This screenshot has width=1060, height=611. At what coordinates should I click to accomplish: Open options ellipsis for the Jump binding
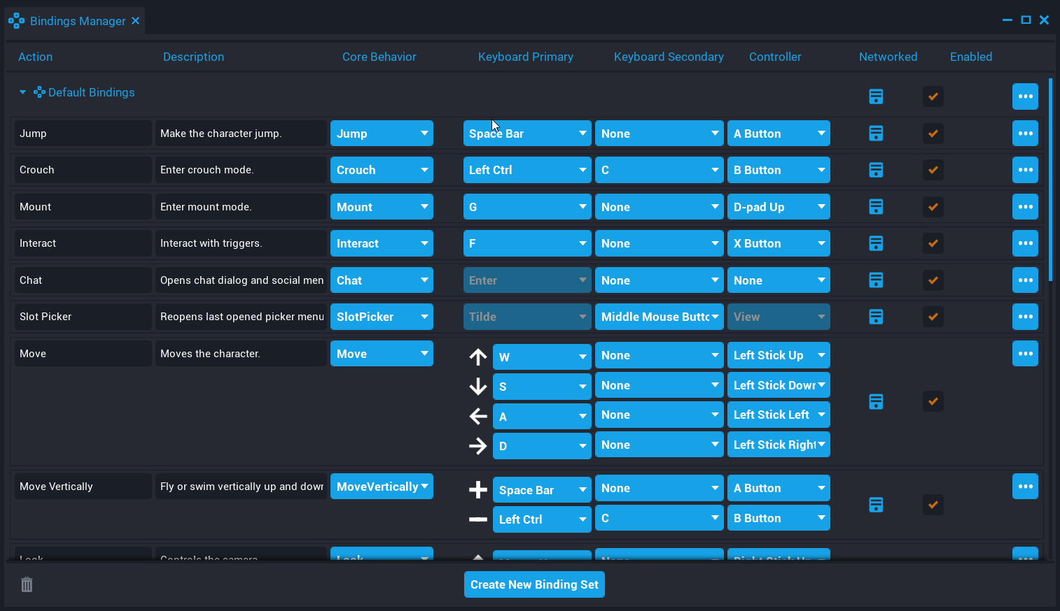[x=1025, y=133]
